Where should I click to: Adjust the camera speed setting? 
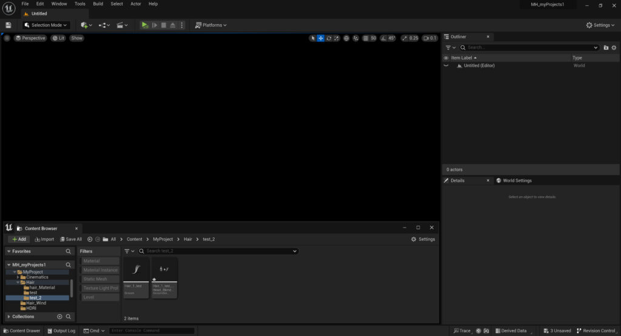[x=430, y=38]
